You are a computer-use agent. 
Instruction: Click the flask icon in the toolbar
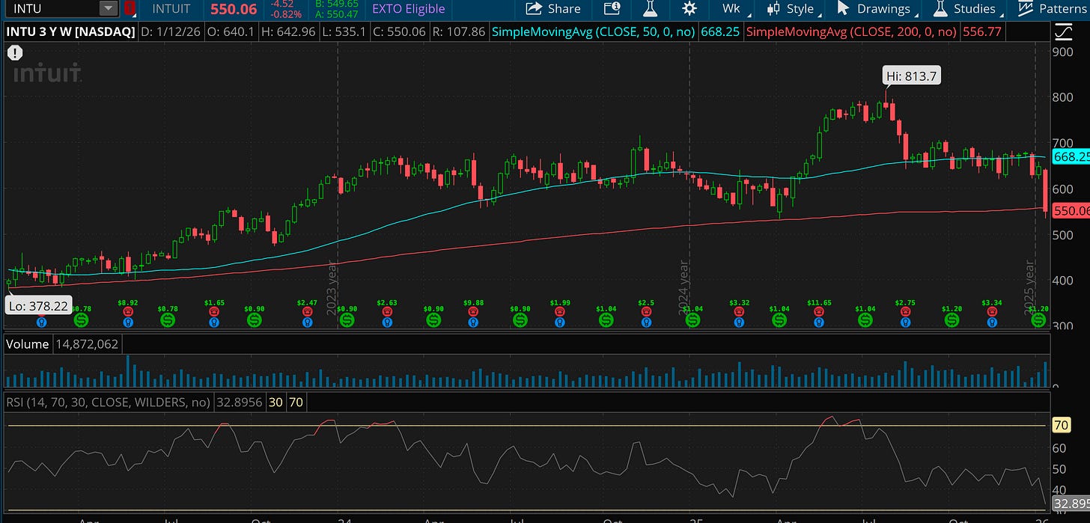[x=651, y=9]
